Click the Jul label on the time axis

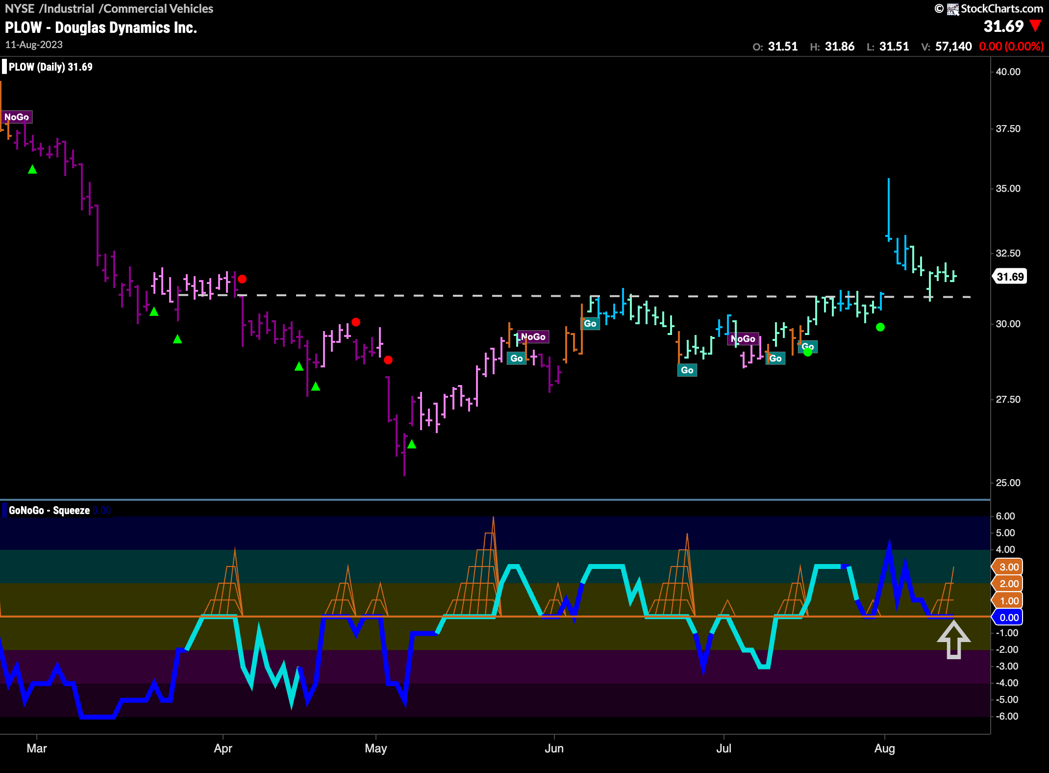click(724, 748)
